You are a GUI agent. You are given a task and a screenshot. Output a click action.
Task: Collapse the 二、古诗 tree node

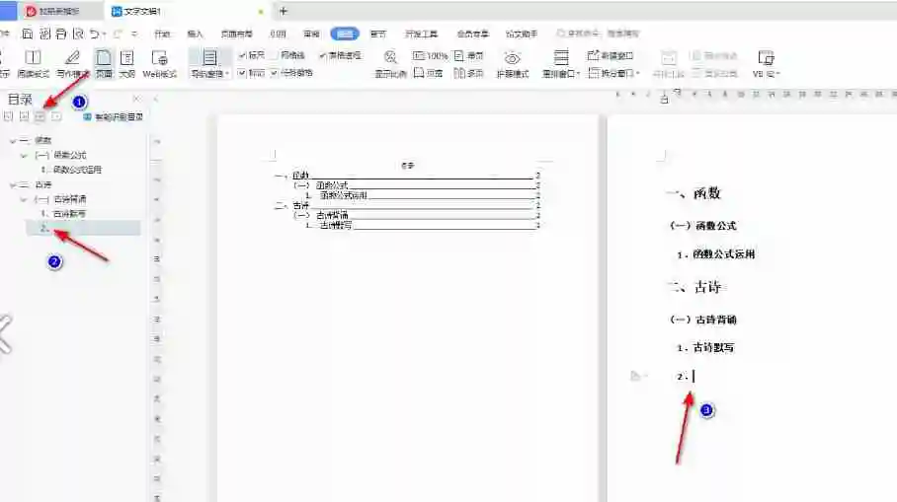tap(13, 185)
